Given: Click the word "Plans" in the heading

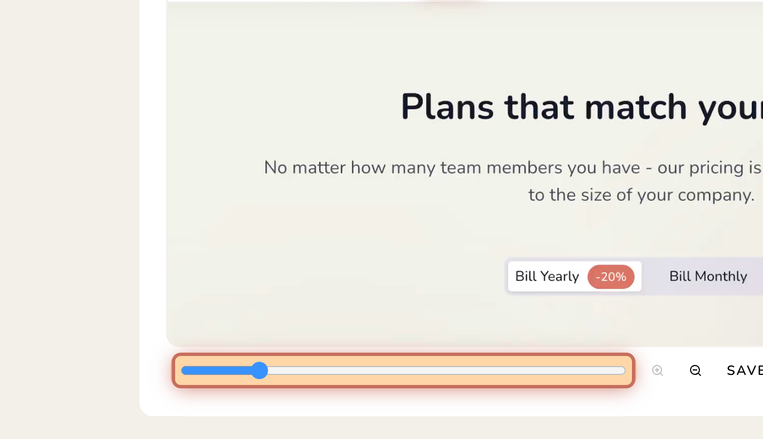Looking at the screenshot, I should coord(447,107).
